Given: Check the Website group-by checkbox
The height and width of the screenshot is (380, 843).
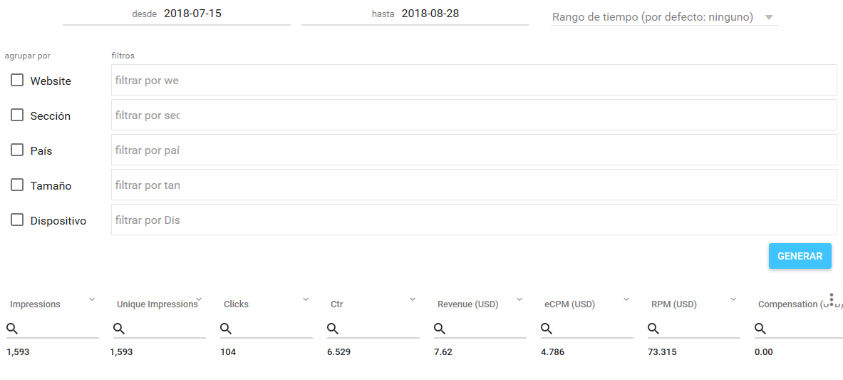Looking at the screenshot, I should 17,81.
